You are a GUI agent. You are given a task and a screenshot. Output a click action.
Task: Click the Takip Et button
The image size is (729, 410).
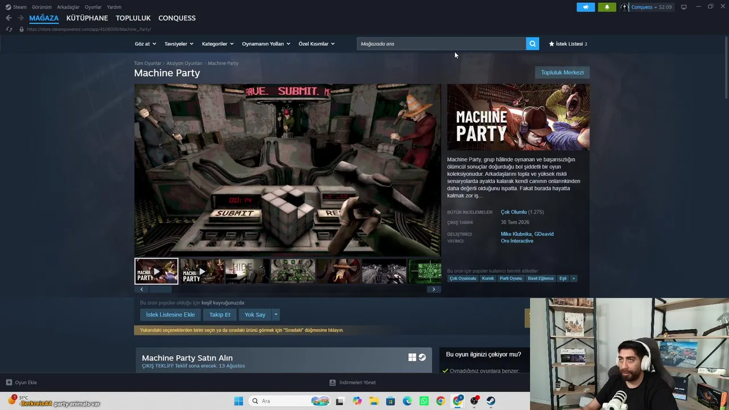point(220,314)
